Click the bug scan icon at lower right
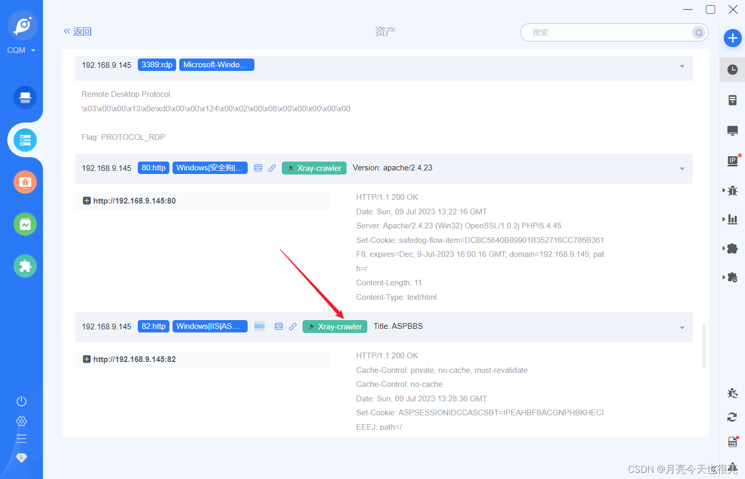Screen dimensions: 745x479 point(733,393)
